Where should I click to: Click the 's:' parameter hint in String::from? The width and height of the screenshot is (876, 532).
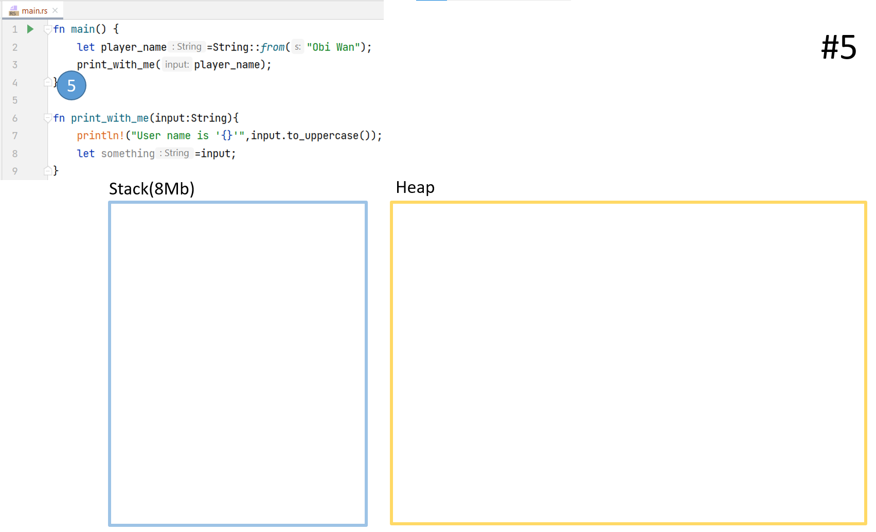coord(298,47)
